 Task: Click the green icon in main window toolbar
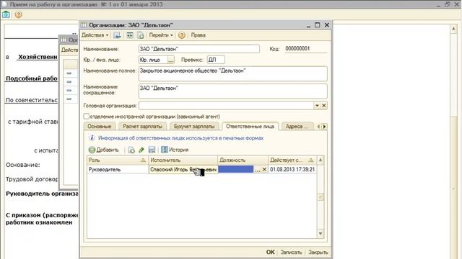[x=6, y=14]
